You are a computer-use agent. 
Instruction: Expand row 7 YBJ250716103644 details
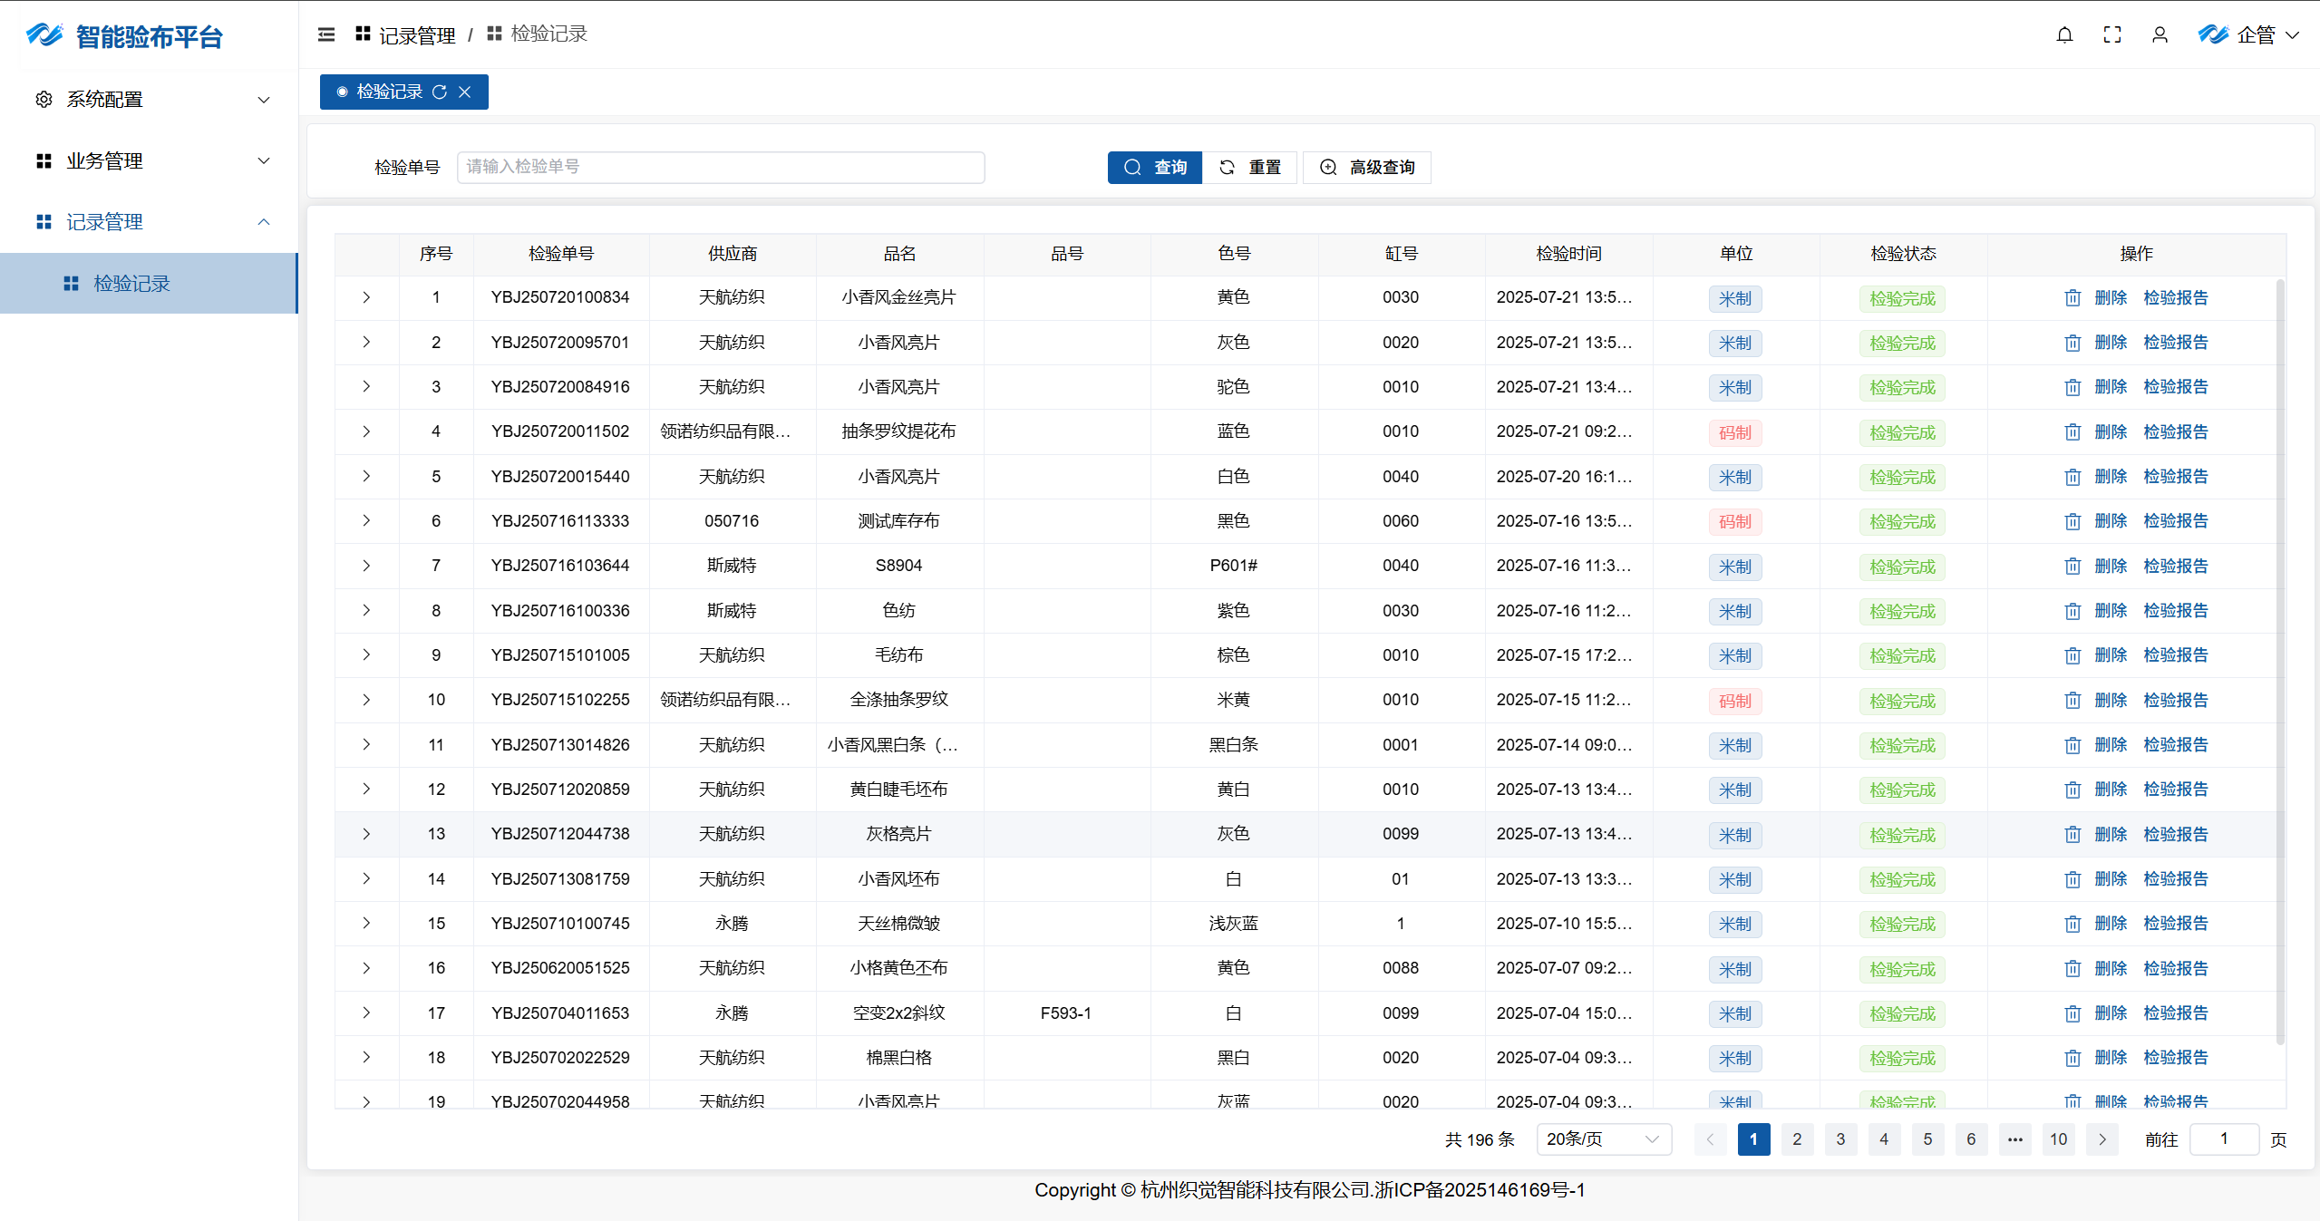pyautogui.click(x=366, y=566)
